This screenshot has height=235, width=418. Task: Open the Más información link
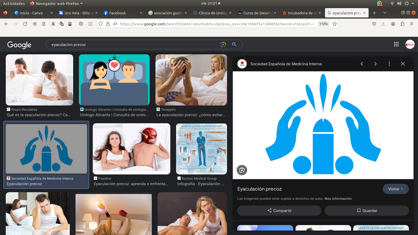[x=338, y=199]
